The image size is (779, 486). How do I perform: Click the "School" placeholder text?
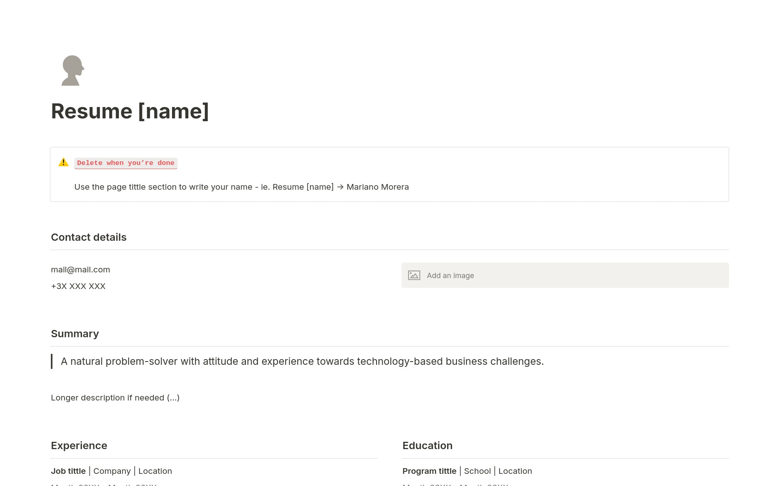tap(477, 471)
